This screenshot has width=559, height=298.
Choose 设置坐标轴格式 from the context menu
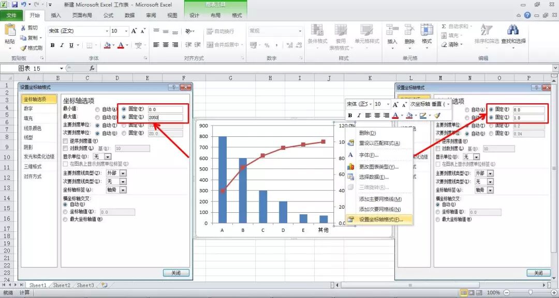[379, 219]
